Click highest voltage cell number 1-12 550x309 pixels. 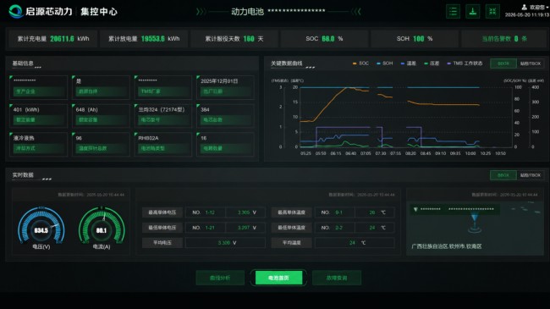click(210, 212)
